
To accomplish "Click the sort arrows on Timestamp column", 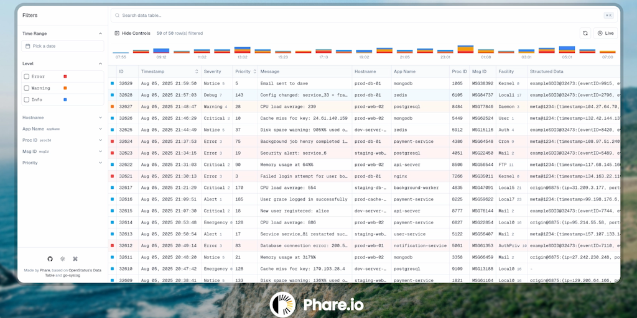I will click(197, 71).
